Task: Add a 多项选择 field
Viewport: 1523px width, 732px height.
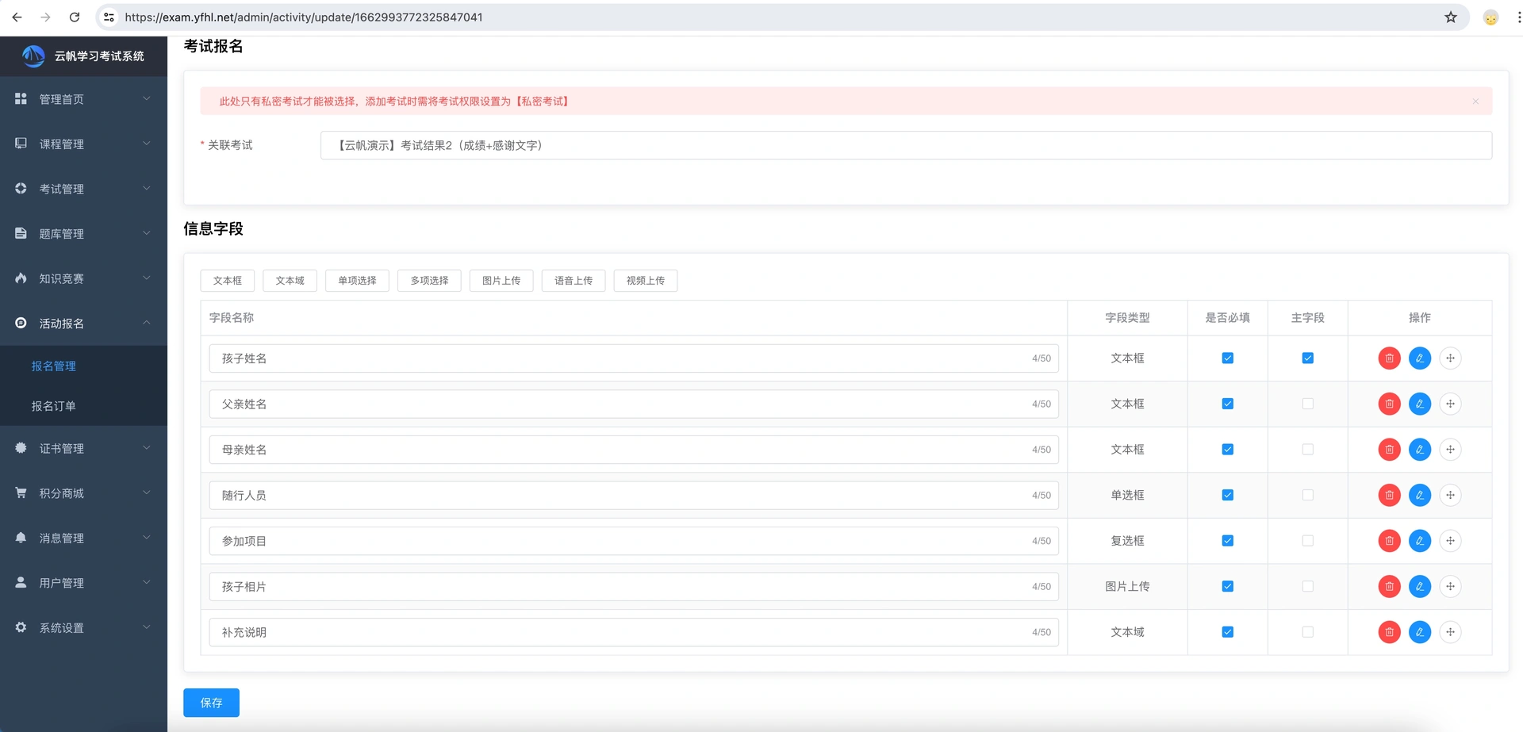Action: pyautogui.click(x=429, y=281)
